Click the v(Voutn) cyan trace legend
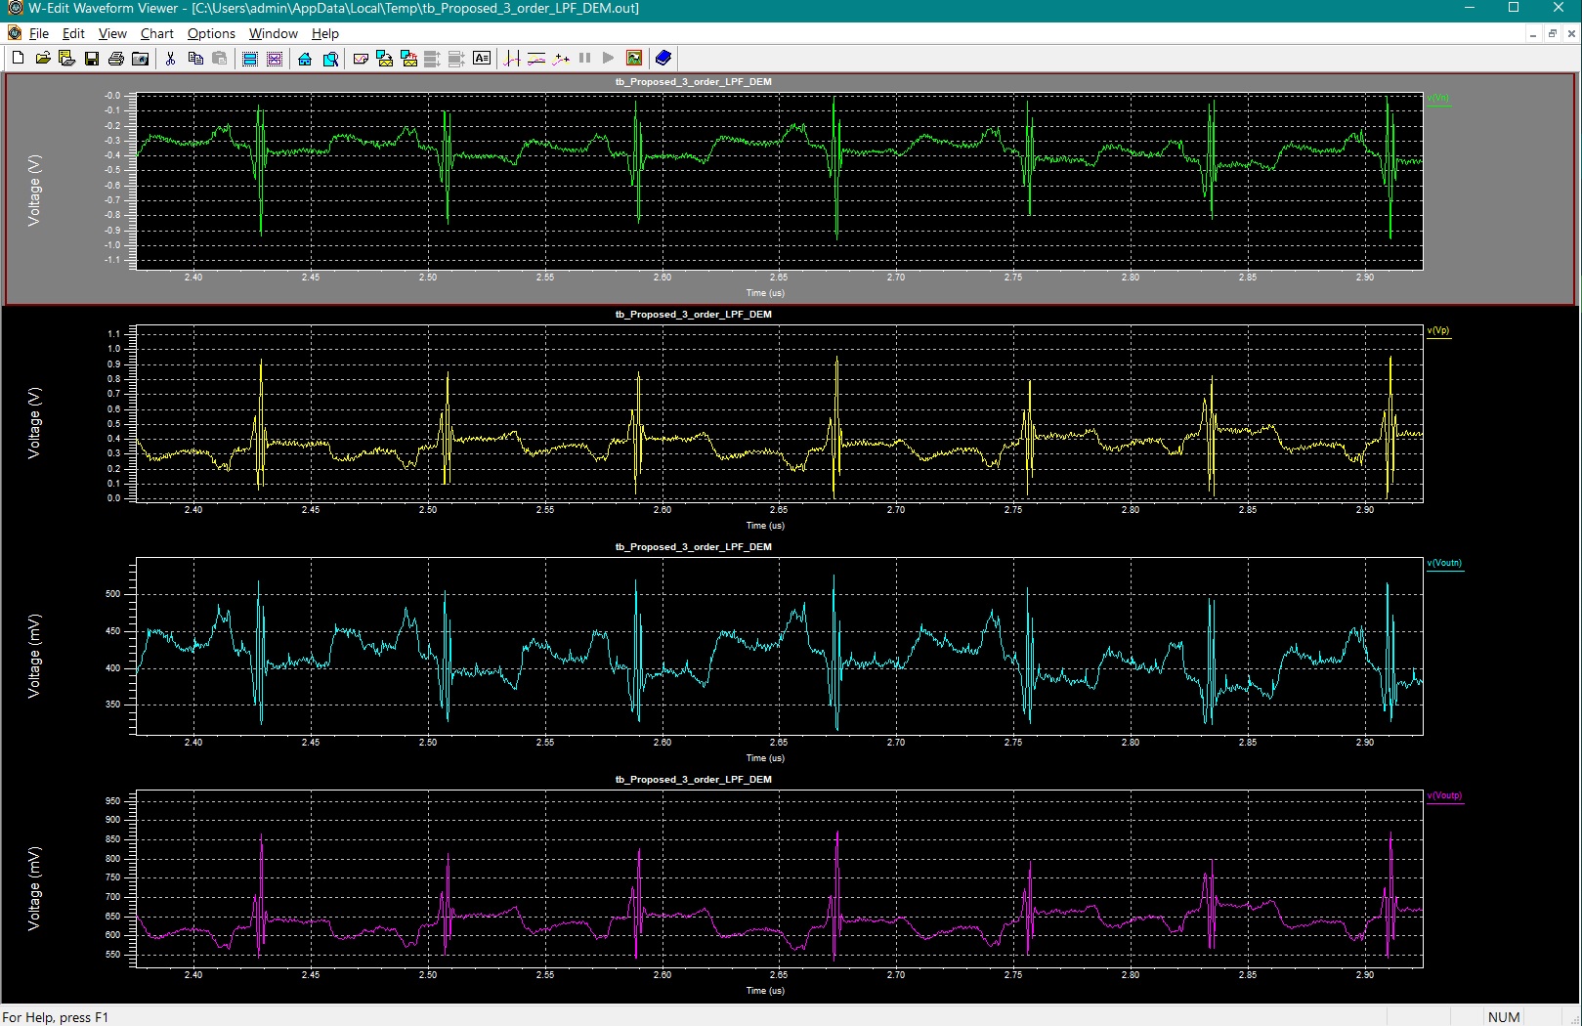Image resolution: width=1582 pixels, height=1026 pixels. pos(1444,563)
